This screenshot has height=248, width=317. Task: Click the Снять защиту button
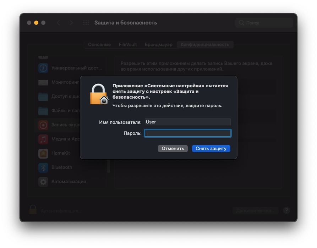(211, 149)
